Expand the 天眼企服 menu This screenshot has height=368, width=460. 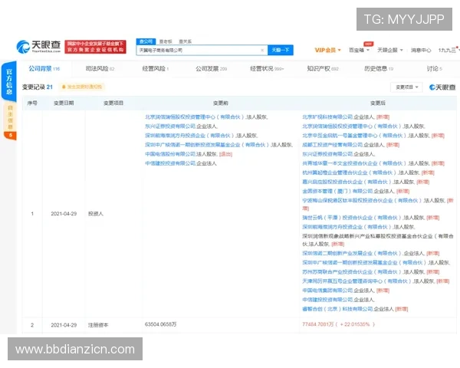[390, 50]
